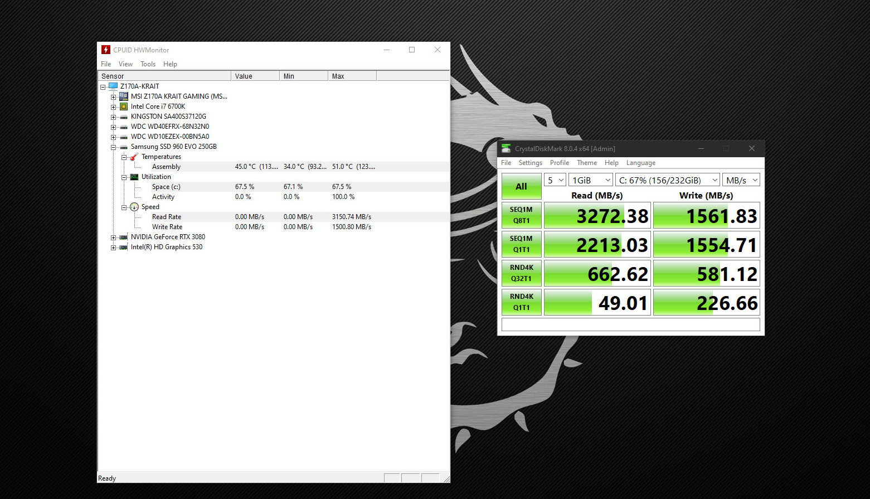The width and height of the screenshot is (870, 499).
Task: Click the CrystalDiskMark comment text field
Action: click(x=631, y=324)
